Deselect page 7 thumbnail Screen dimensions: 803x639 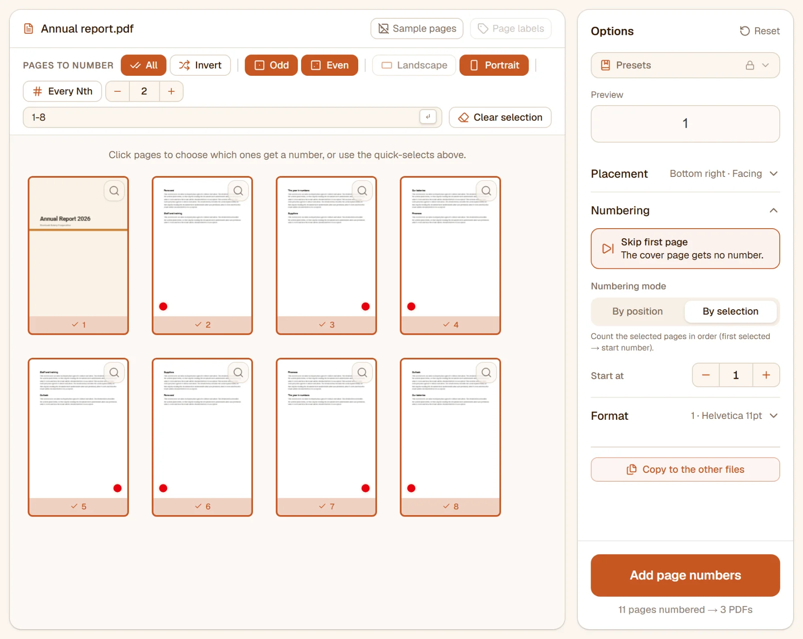coord(326,437)
